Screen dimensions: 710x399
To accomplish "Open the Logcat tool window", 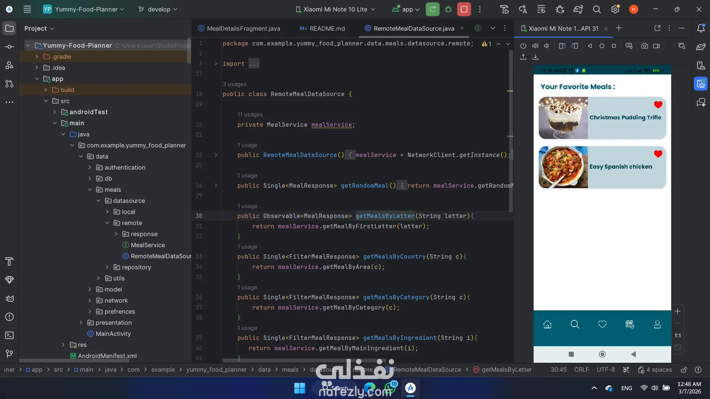I will (x=10, y=299).
